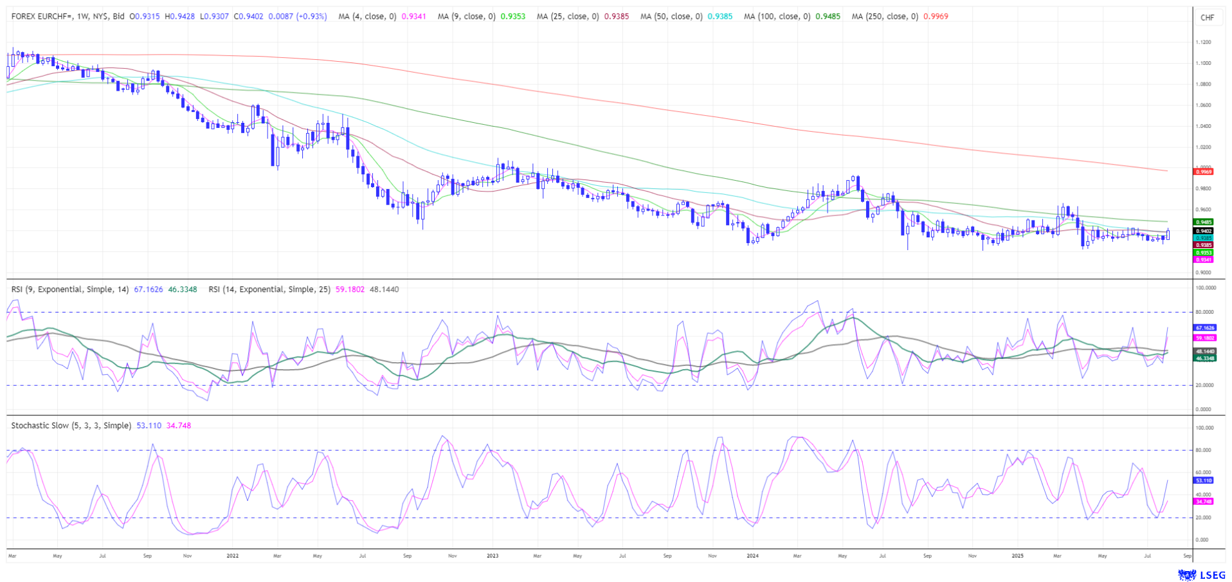The height and width of the screenshot is (582, 1232).
Task: Select the MA (250, close, 0) legend
Action: point(885,16)
